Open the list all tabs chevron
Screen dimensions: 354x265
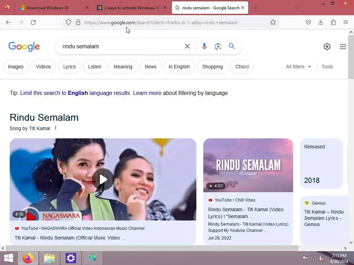tap(297, 8)
